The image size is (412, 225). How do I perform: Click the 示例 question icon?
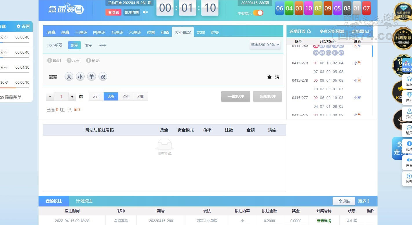[69, 61]
